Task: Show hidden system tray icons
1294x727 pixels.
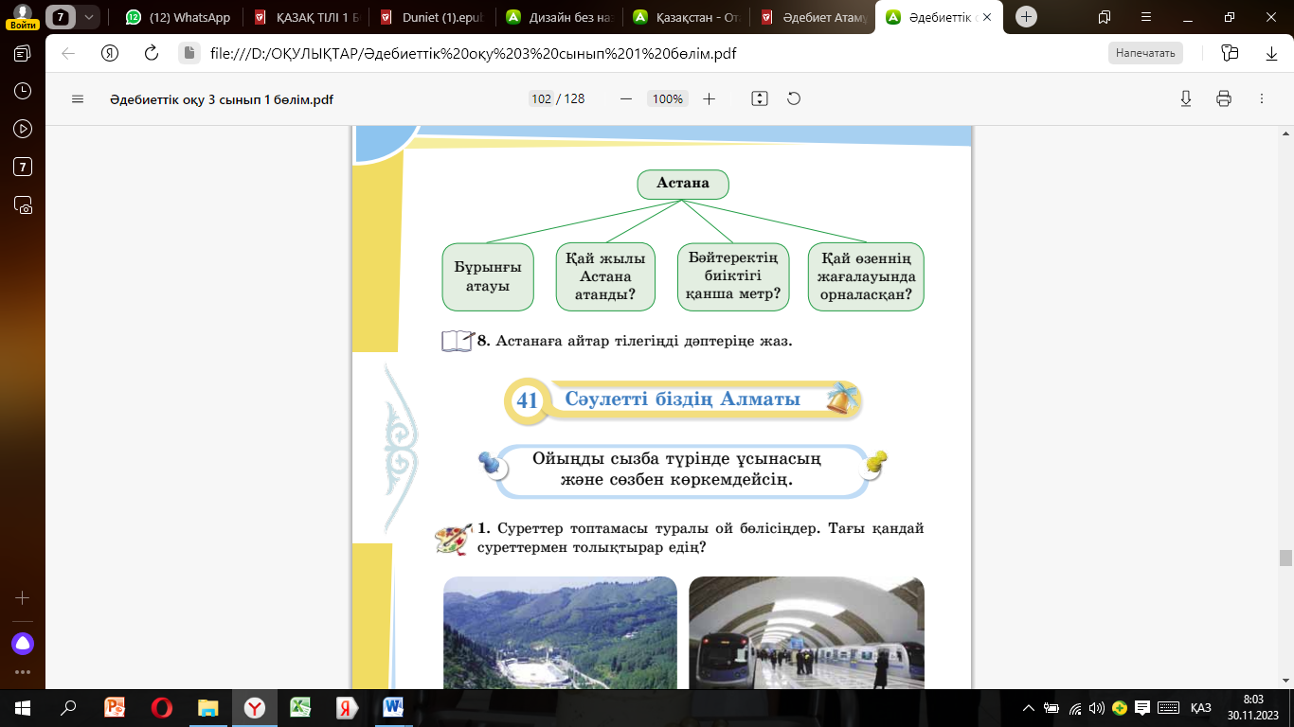Action: coord(1030,707)
